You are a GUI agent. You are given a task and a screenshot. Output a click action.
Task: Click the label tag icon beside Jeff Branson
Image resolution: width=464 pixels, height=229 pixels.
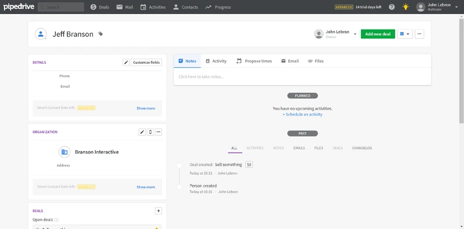100,34
